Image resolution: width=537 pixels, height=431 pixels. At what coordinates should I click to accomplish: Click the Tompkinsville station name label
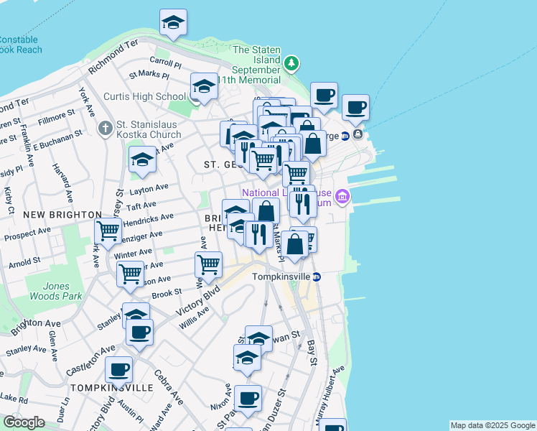click(281, 277)
